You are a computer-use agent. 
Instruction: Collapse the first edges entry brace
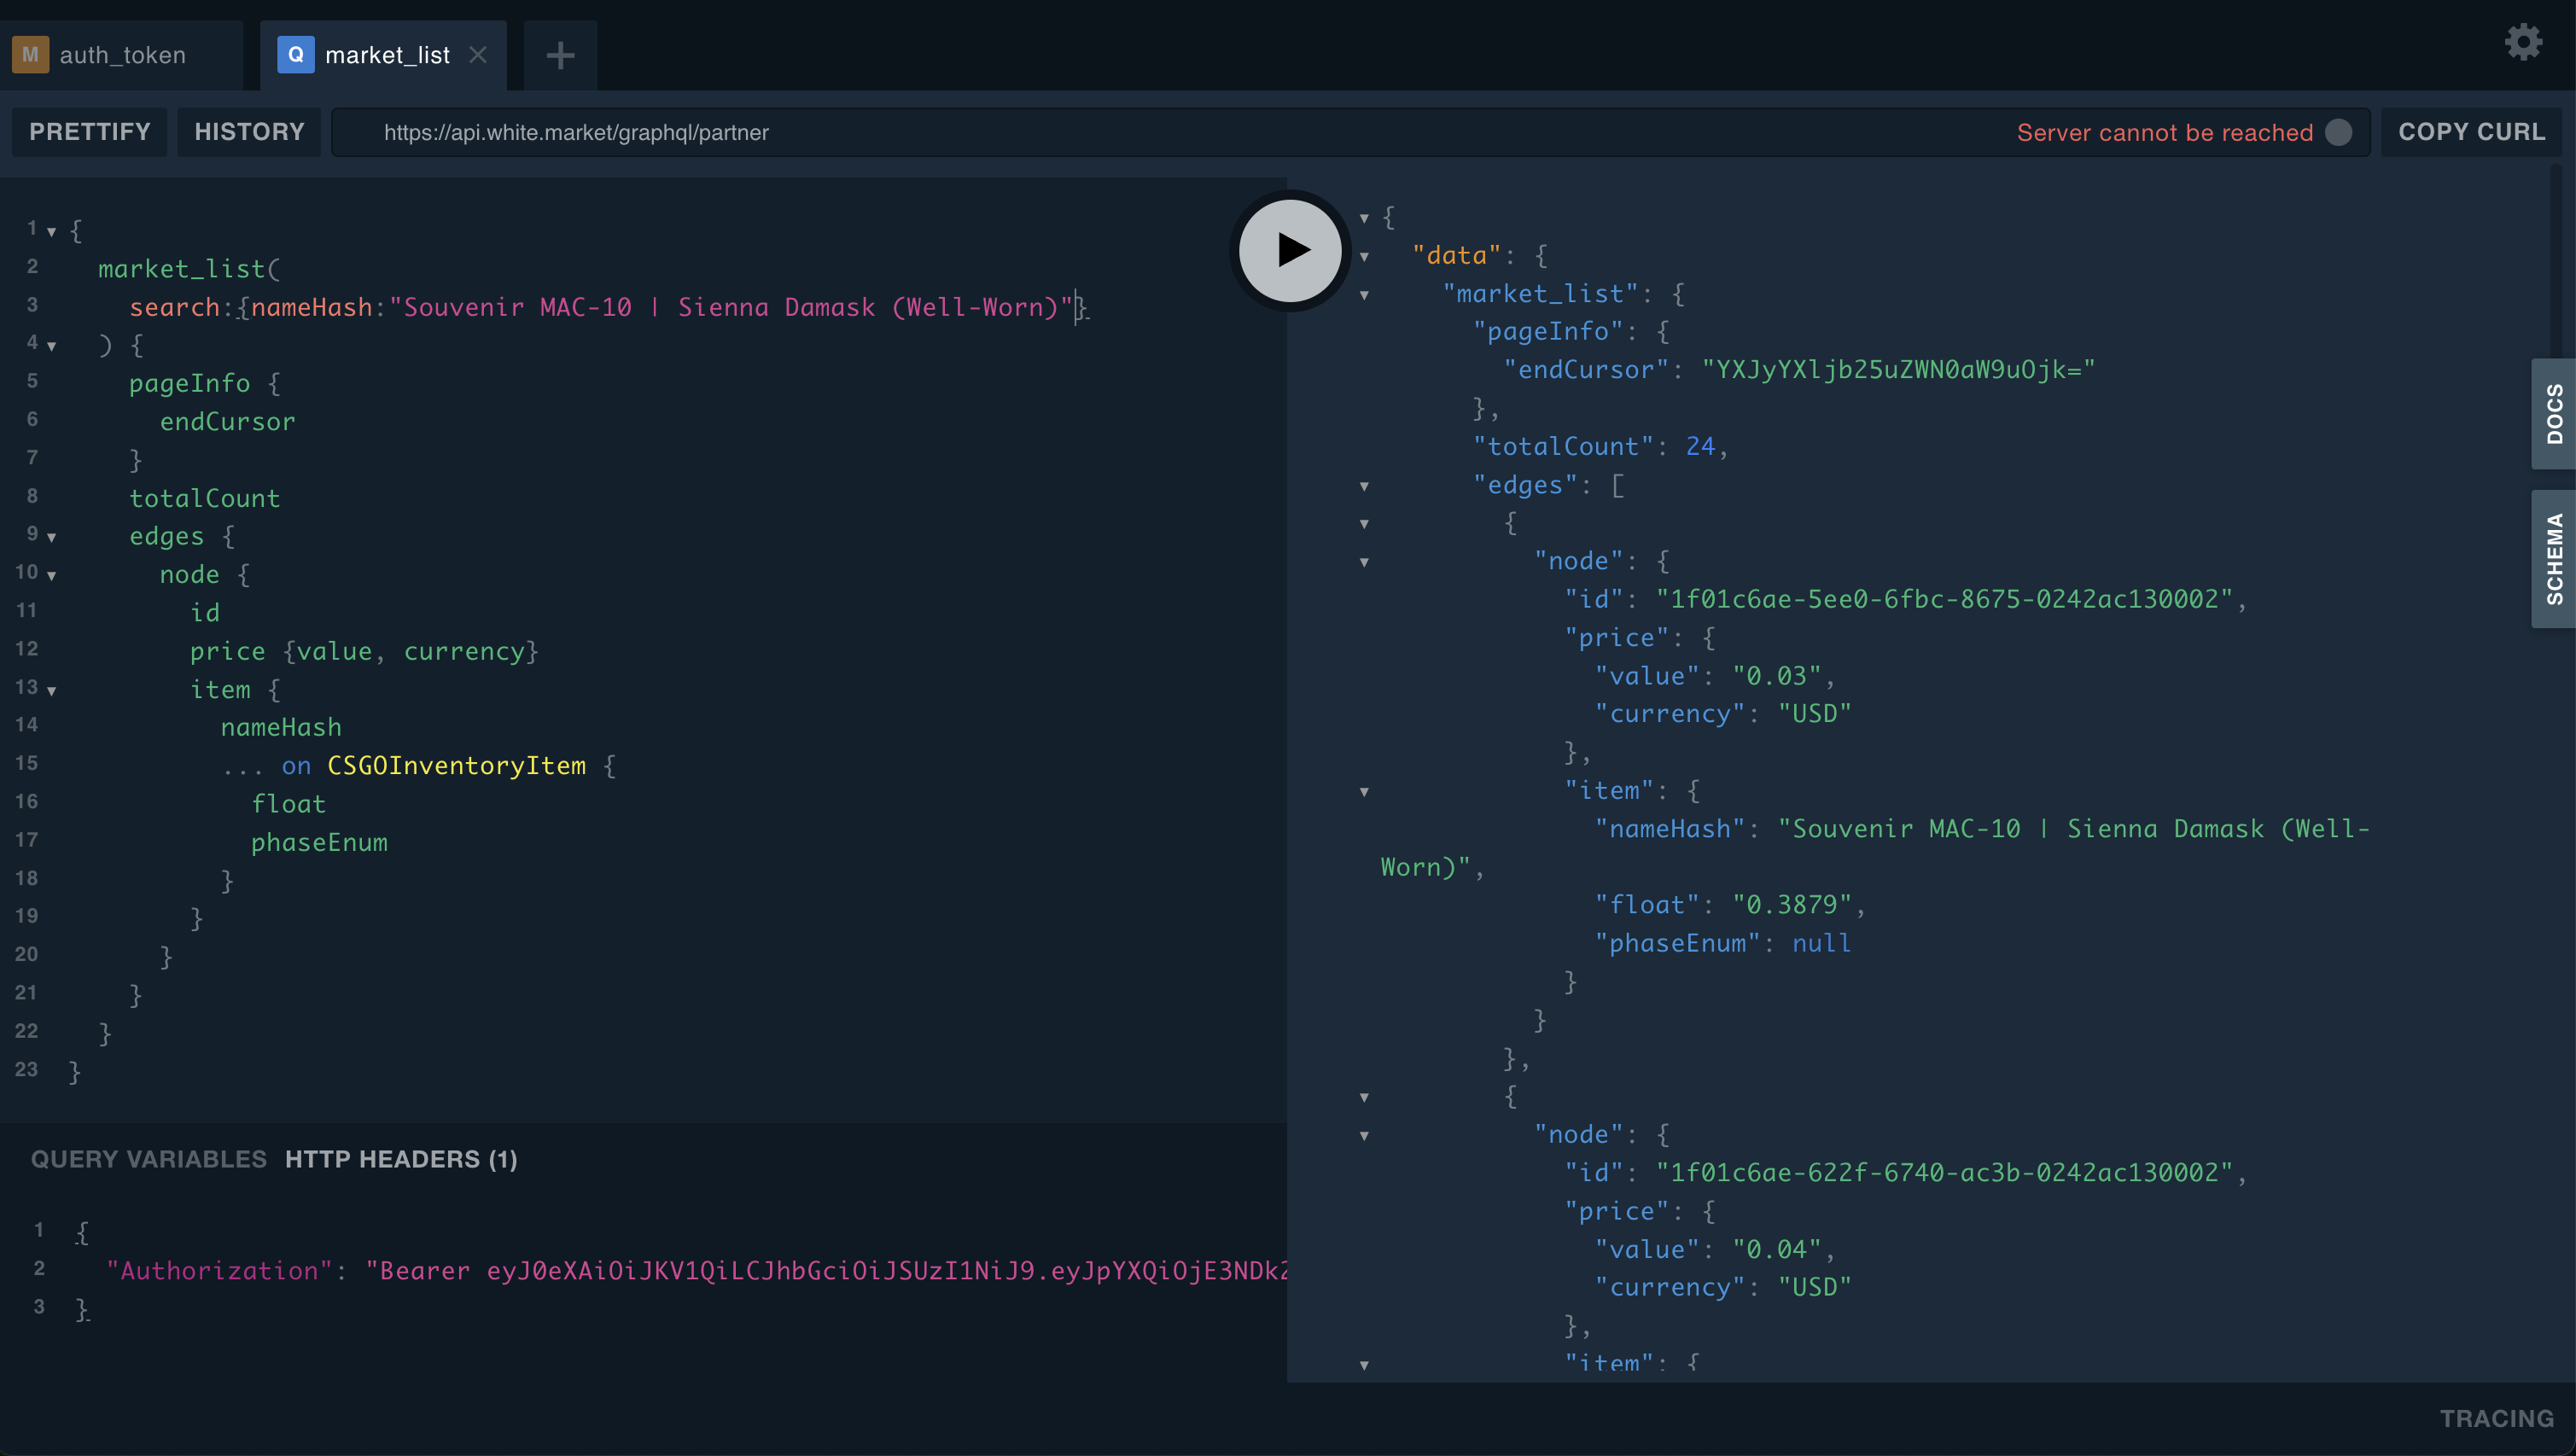[x=1364, y=523]
